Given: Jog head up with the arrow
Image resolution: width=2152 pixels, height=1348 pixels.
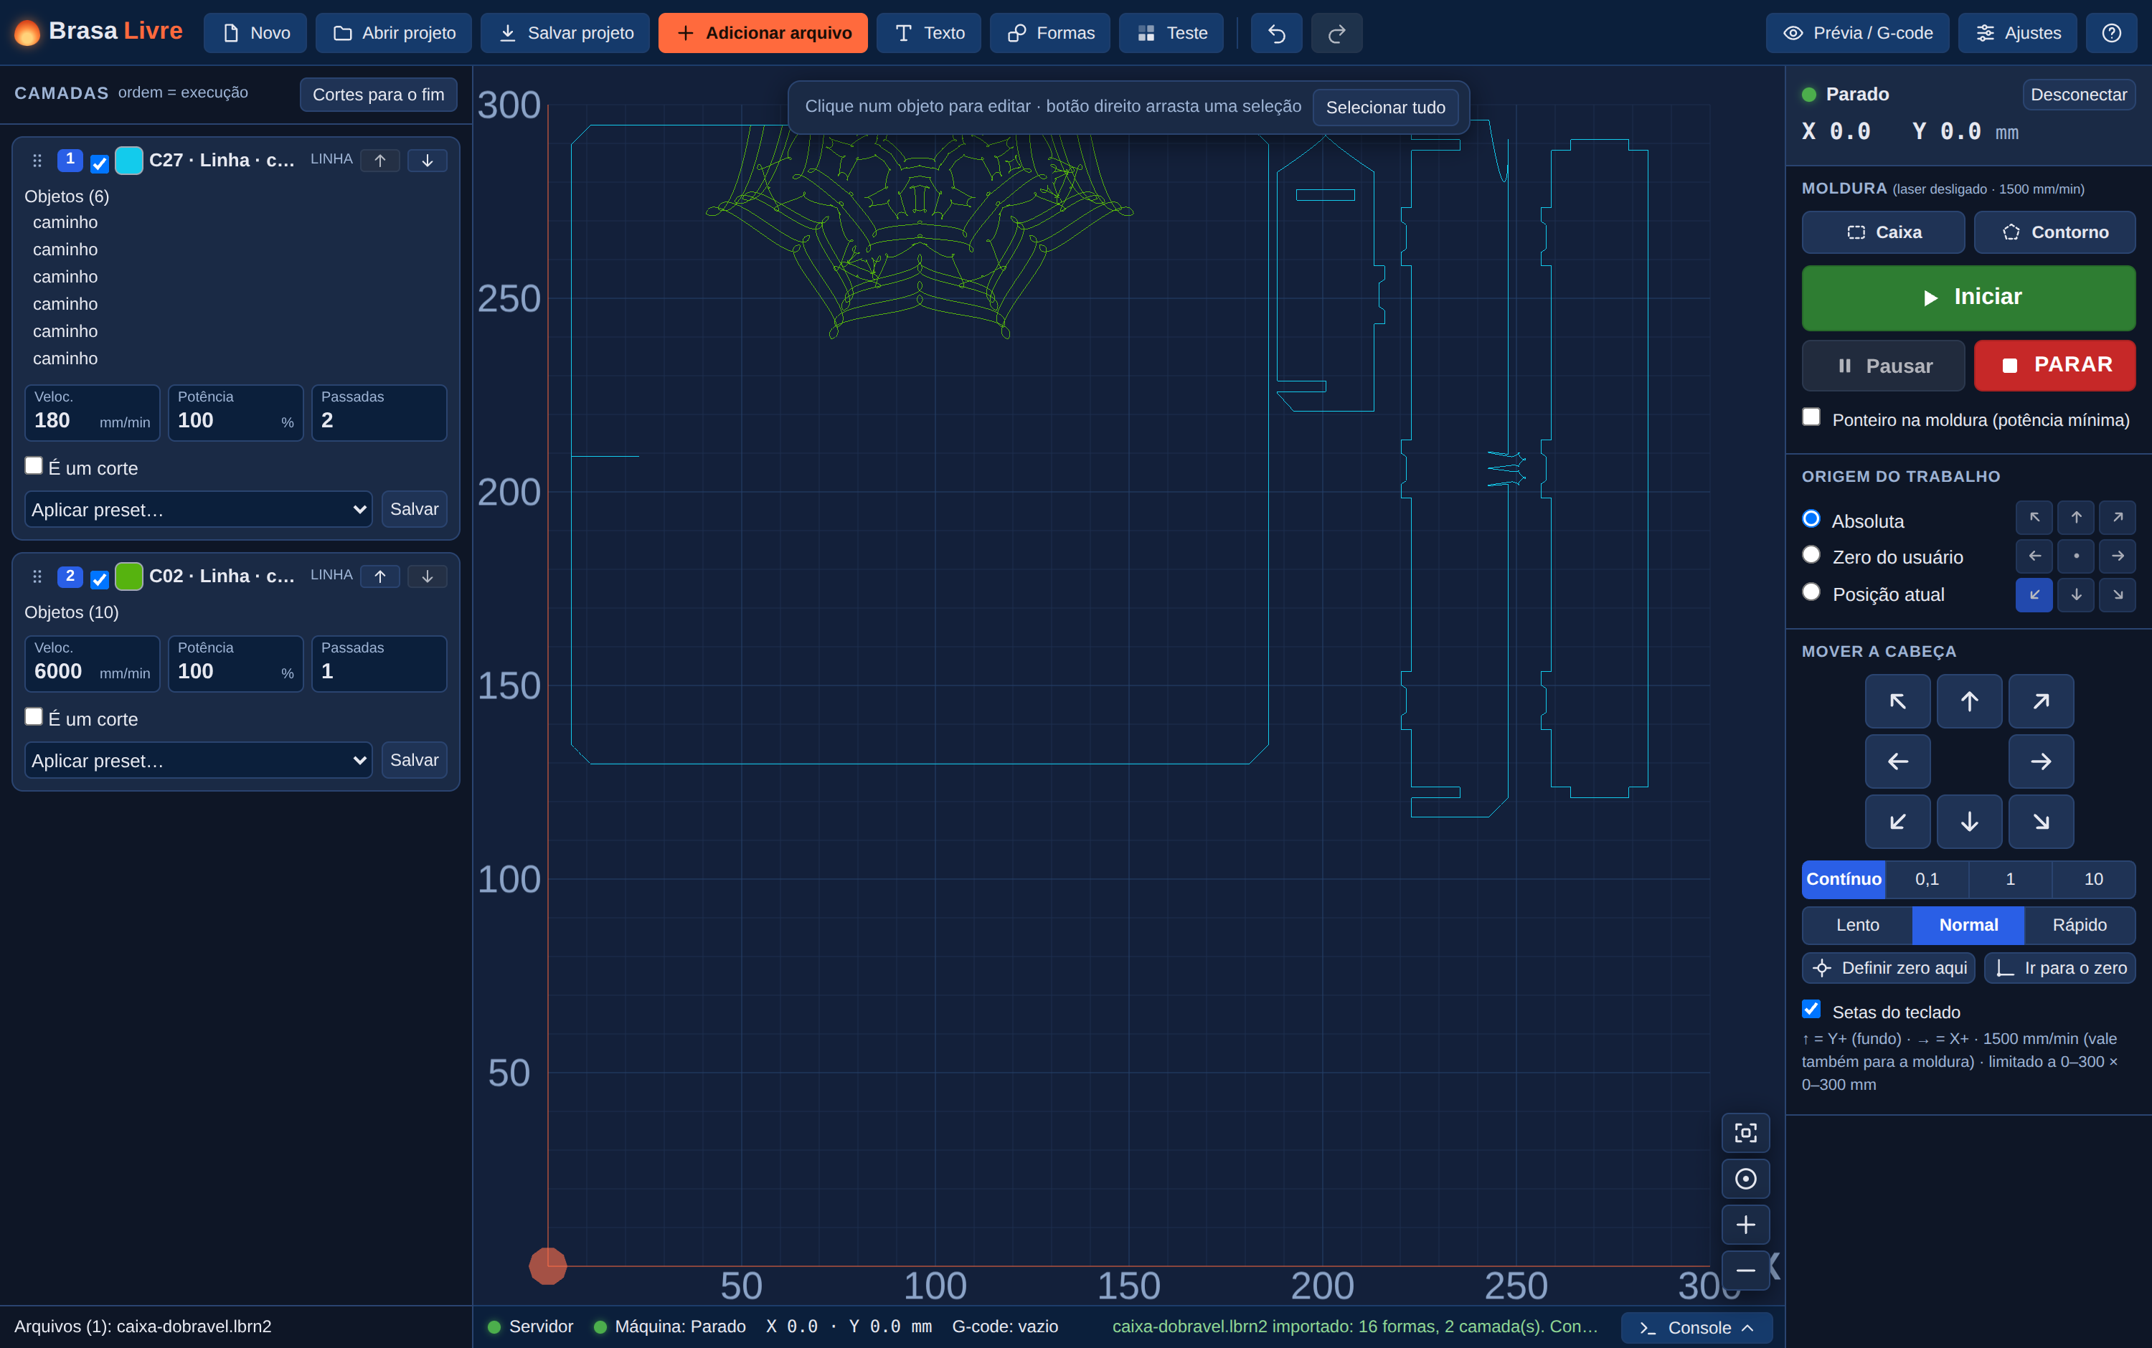Looking at the screenshot, I should (x=1969, y=702).
